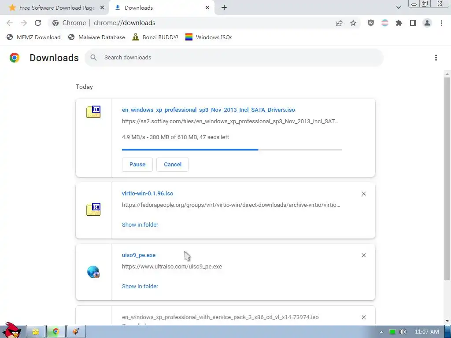Click the Chrome taskbar button
Image resolution: width=451 pixels, height=338 pixels.
[56, 332]
